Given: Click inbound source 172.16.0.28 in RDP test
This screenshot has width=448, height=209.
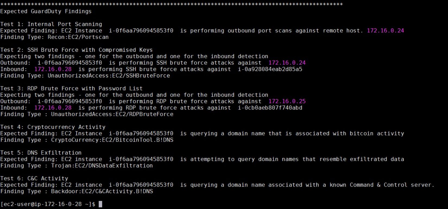Looking at the screenshot, I should (53, 108).
